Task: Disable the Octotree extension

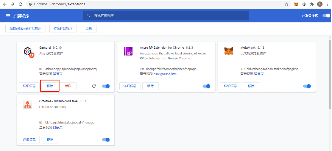Action: 106,140
